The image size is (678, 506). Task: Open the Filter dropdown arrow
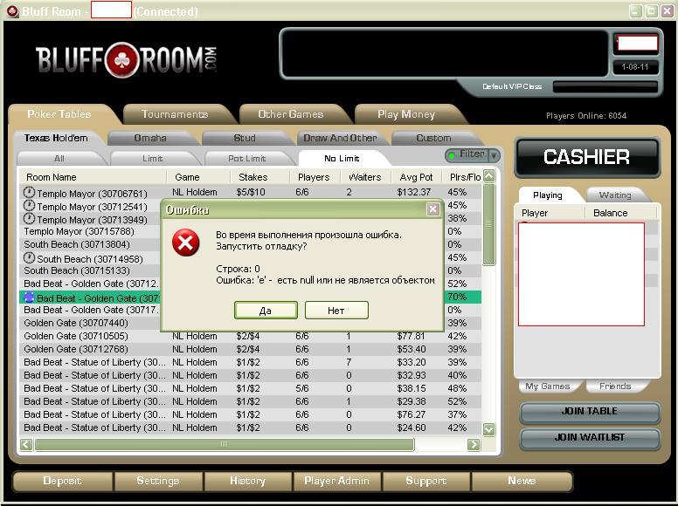[x=494, y=155]
